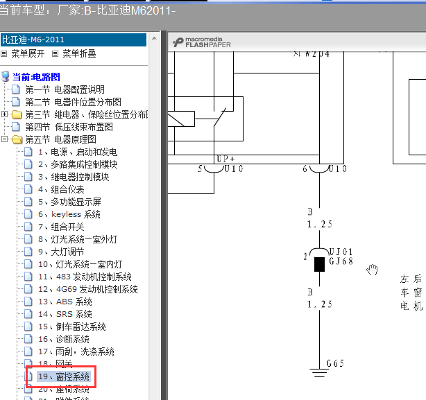Click the computer icon beside 当前:电路图
The width and height of the screenshot is (426, 400).
click(6, 77)
